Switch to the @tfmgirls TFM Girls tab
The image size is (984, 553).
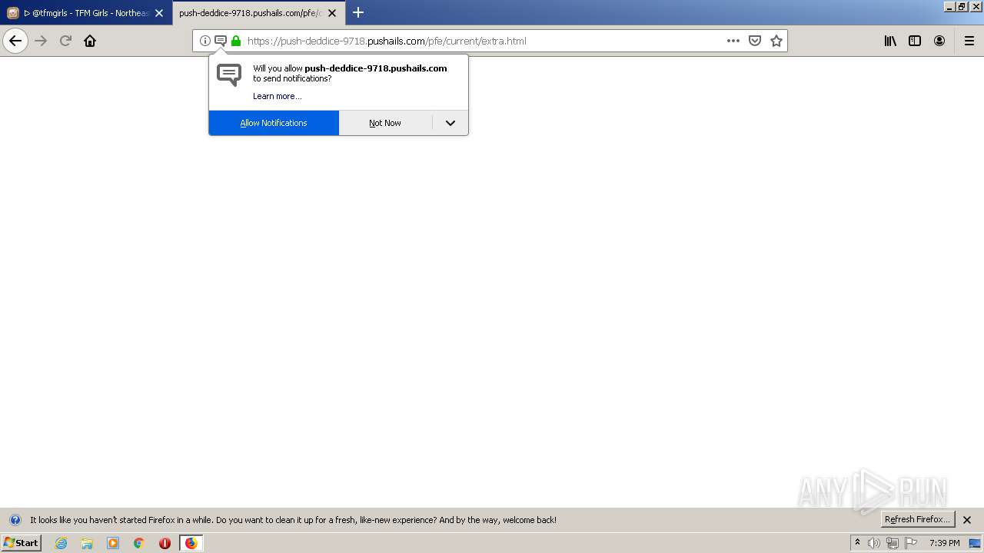tap(86, 13)
